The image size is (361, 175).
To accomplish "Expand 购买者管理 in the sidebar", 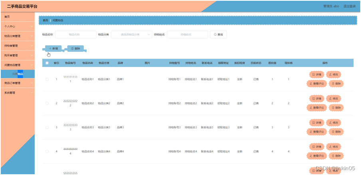I will pyautogui.click(x=18, y=56).
